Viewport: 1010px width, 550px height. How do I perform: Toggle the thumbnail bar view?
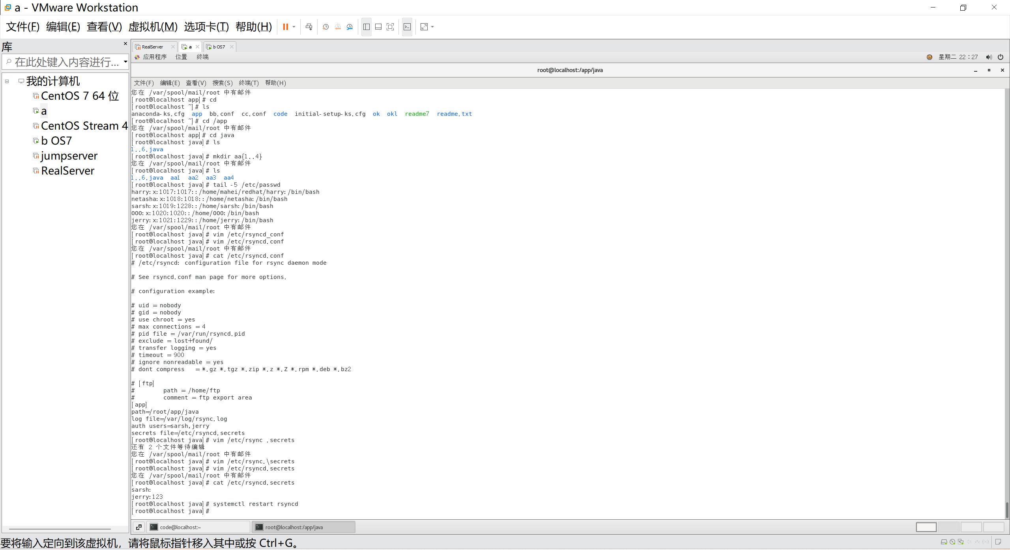coord(378,27)
